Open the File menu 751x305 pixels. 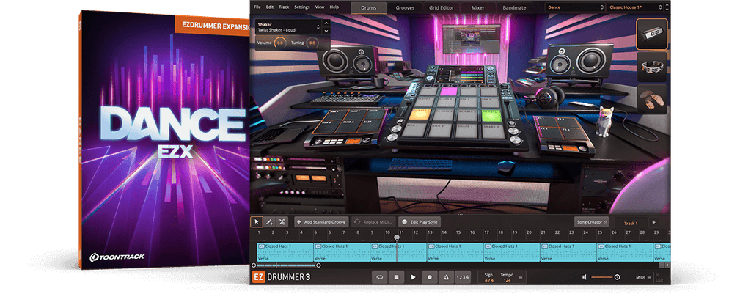pos(257,7)
